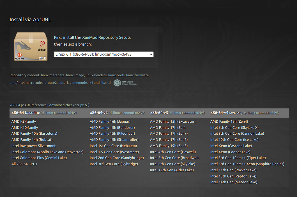This screenshot has width=297, height=197.
Task: Select 'Intel 8th Gen Core (Cannon Lake)'
Action: point(237,134)
